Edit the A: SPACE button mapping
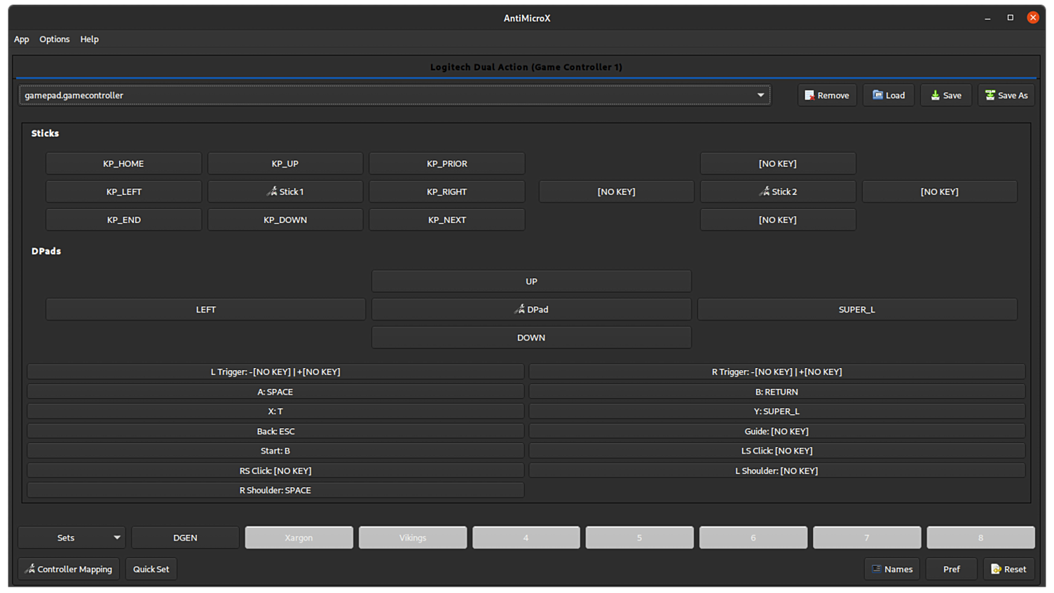 click(275, 392)
